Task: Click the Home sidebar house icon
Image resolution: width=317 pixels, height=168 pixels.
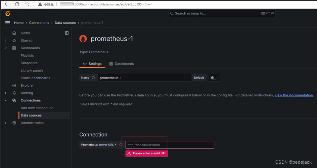Action: (x=14, y=33)
